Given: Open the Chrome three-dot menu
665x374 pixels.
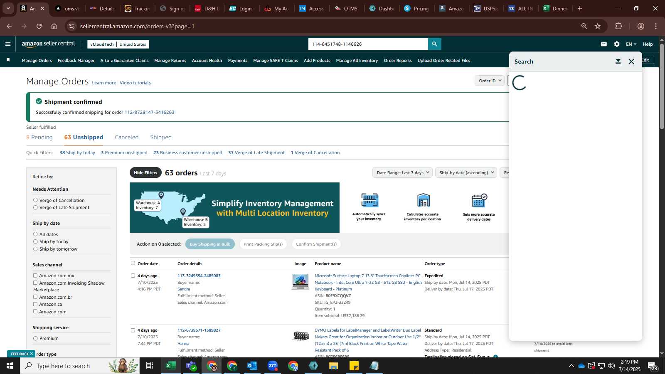Looking at the screenshot, I should click(x=656, y=26).
